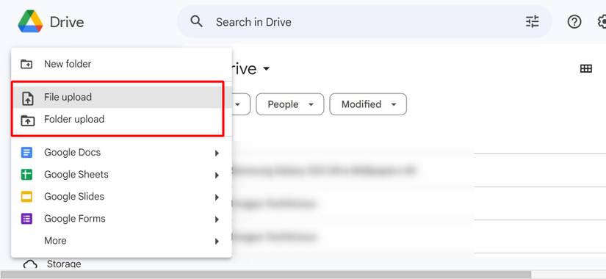Click the Search in Drive field
Viewport: 606px width, 279px height.
click(364, 21)
